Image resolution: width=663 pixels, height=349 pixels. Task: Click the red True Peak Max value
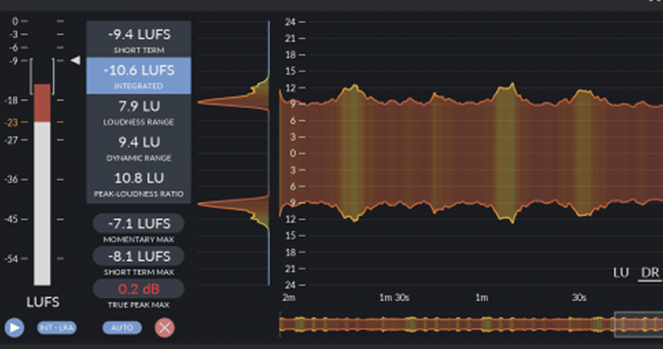click(138, 289)
